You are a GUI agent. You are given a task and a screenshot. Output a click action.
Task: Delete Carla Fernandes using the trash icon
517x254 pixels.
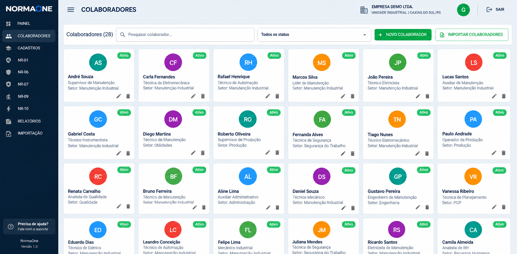click(203, 96)
